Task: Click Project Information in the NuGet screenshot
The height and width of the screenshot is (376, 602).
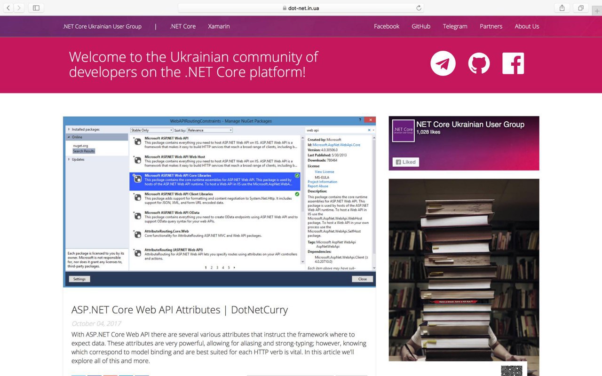Action: tap(323, 182)
